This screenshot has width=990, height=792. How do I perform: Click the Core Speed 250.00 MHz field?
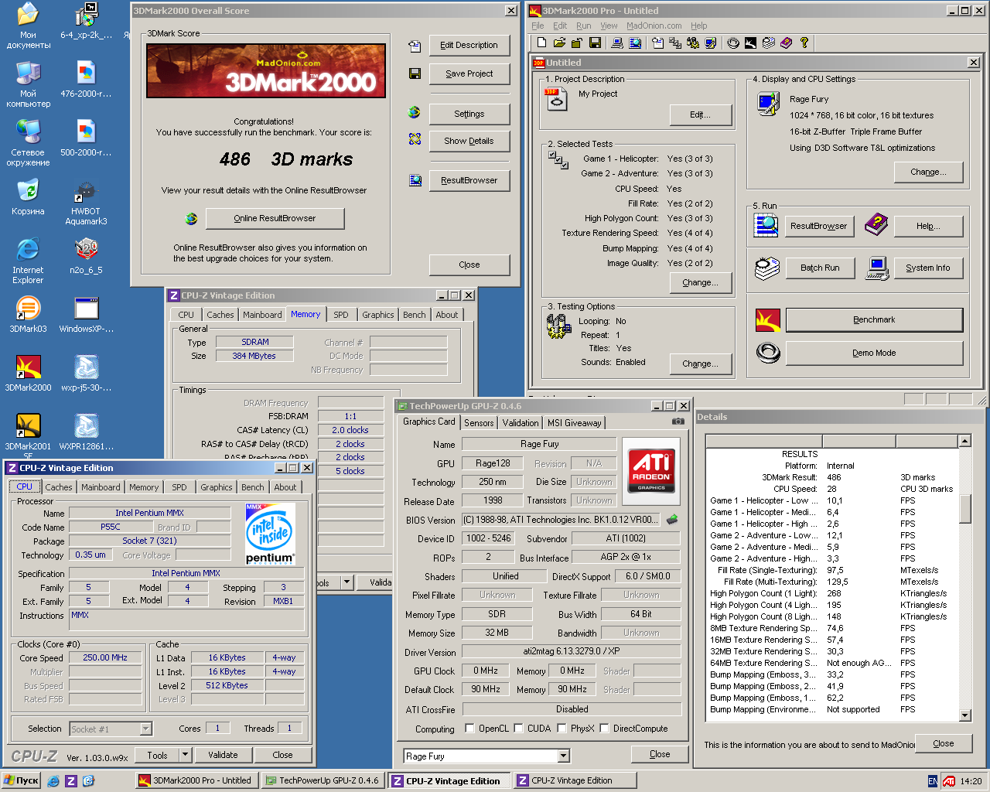105,657
